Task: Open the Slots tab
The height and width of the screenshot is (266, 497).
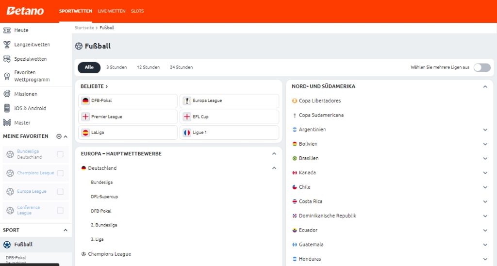Action: (137, 11)
